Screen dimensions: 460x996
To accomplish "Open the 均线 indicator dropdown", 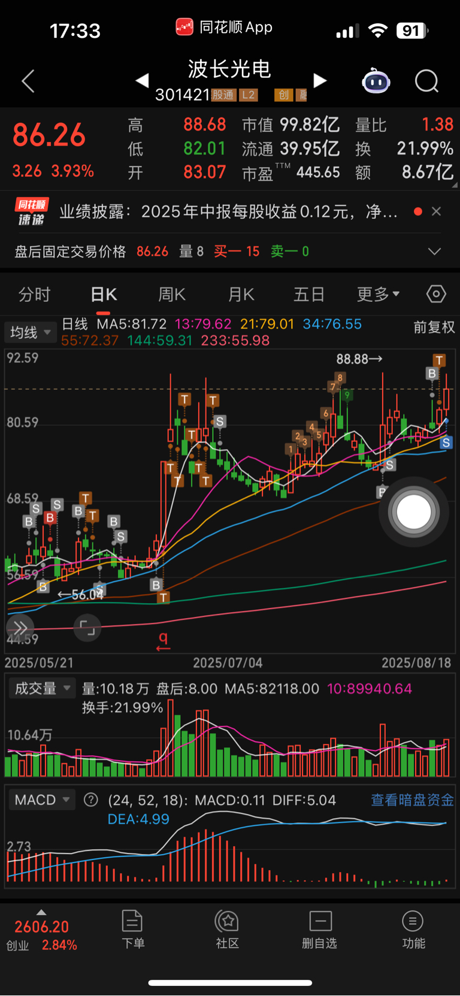I will pos(30,332).
